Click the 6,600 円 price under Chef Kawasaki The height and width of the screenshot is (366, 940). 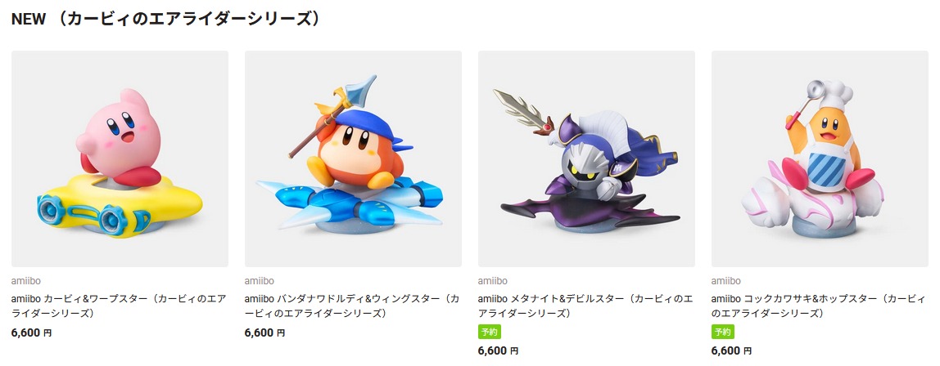[x=730, y=351]
